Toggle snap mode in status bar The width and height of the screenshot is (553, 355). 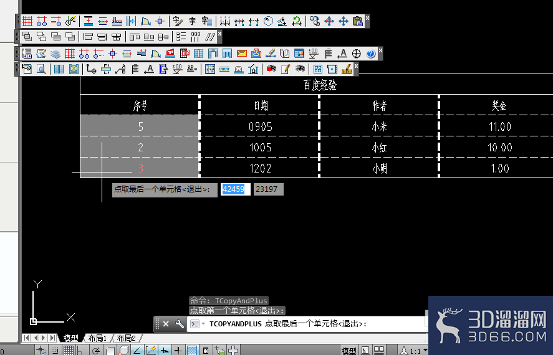pos(55,351)
